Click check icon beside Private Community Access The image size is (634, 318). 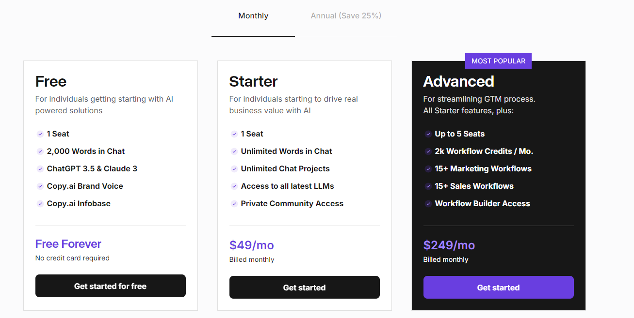tap(234, 204)
